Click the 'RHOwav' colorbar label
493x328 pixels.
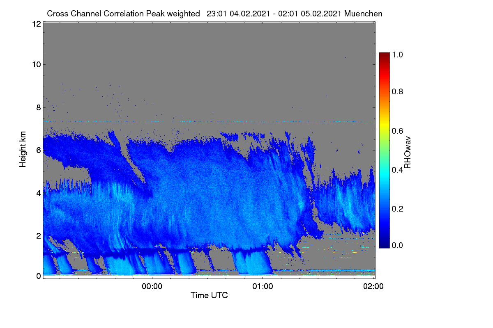tap(408, 153)
